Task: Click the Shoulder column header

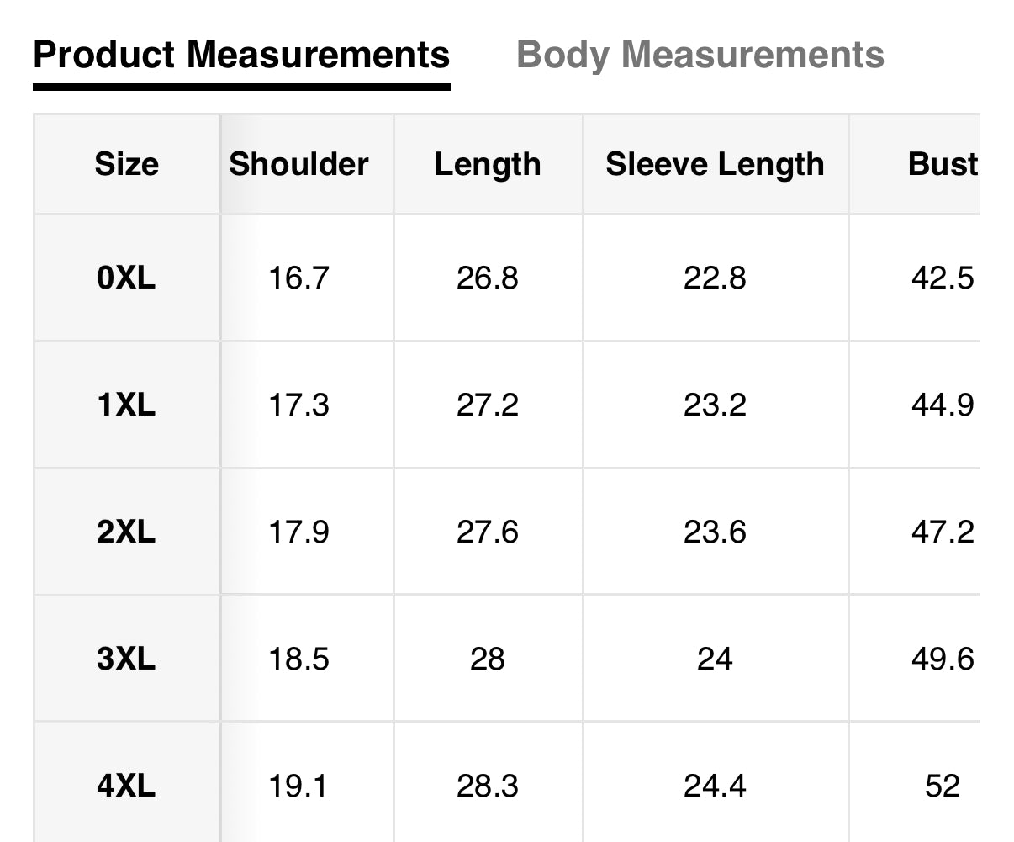Action: click(x=298, y=164)
